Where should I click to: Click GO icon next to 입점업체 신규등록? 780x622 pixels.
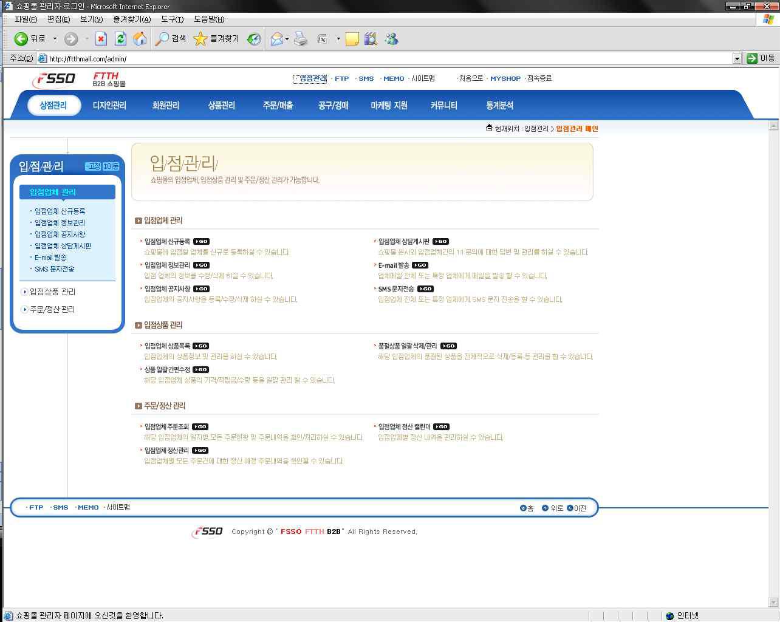(x=201, y=242)
